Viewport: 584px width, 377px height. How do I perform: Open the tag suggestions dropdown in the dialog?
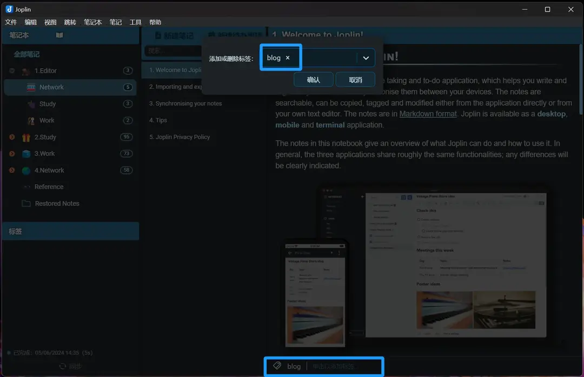(366, 57)
